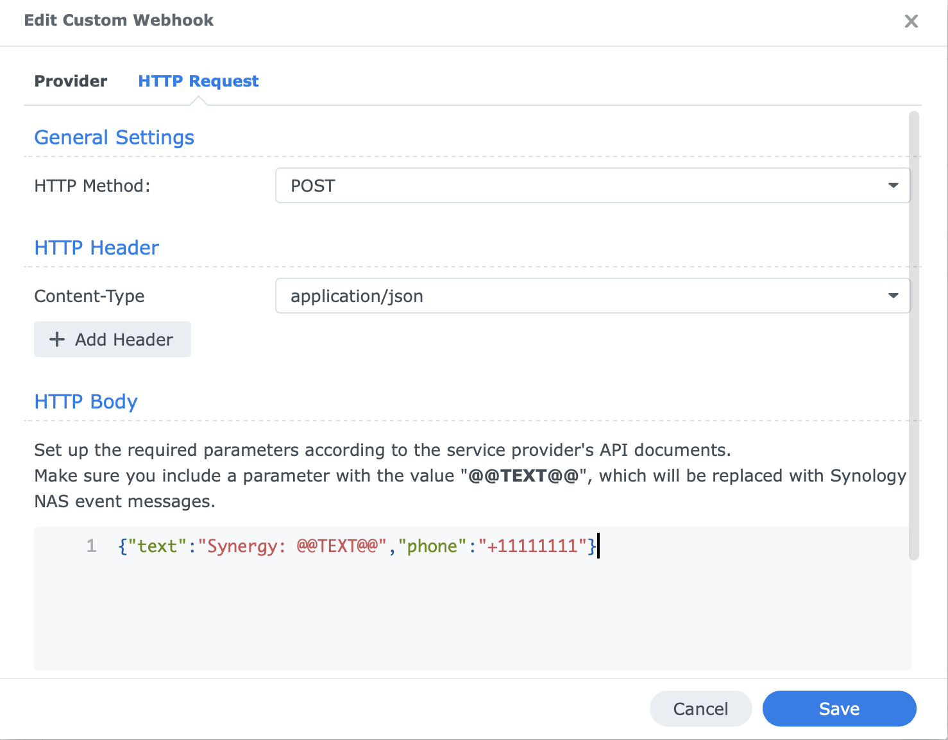This screenshot has width=948, height=740.
Task: Click the HTTP Header section heading
Action: [x=96, y=248]
